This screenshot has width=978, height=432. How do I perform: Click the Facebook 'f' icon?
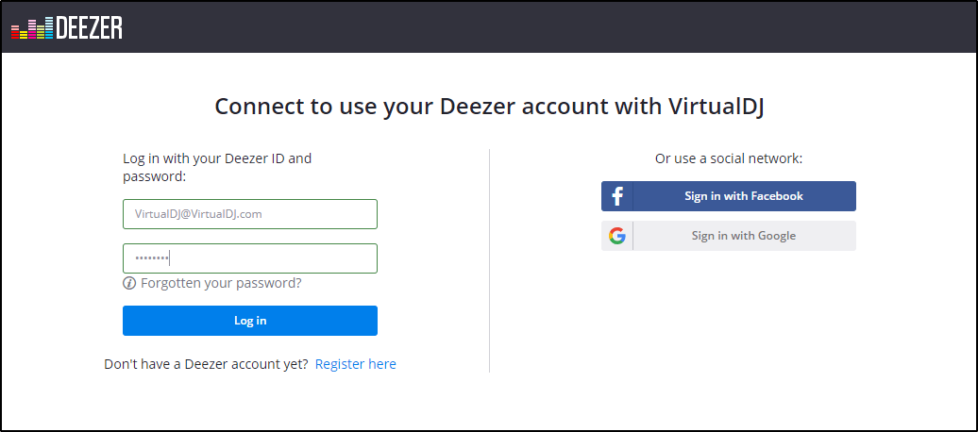(617, 196)
